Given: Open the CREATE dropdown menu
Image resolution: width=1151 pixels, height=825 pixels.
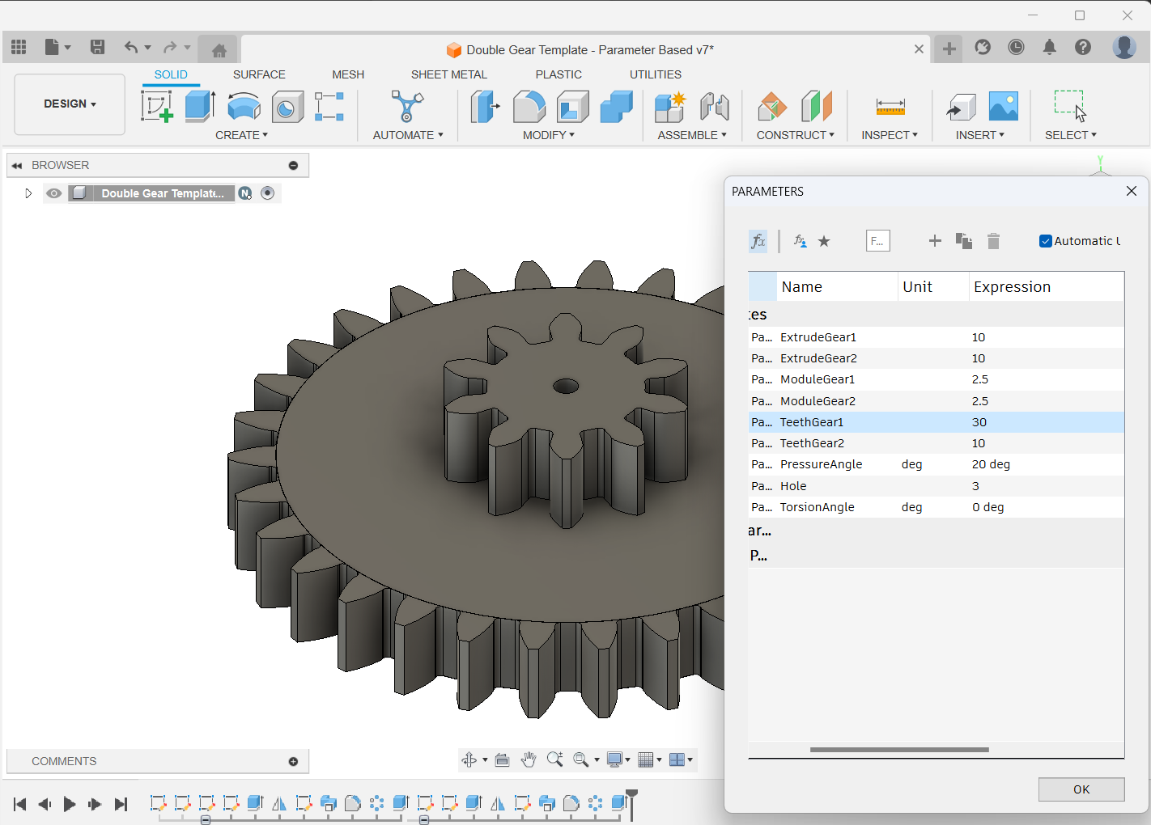Looking at the screenshot, I should point(242,134).
